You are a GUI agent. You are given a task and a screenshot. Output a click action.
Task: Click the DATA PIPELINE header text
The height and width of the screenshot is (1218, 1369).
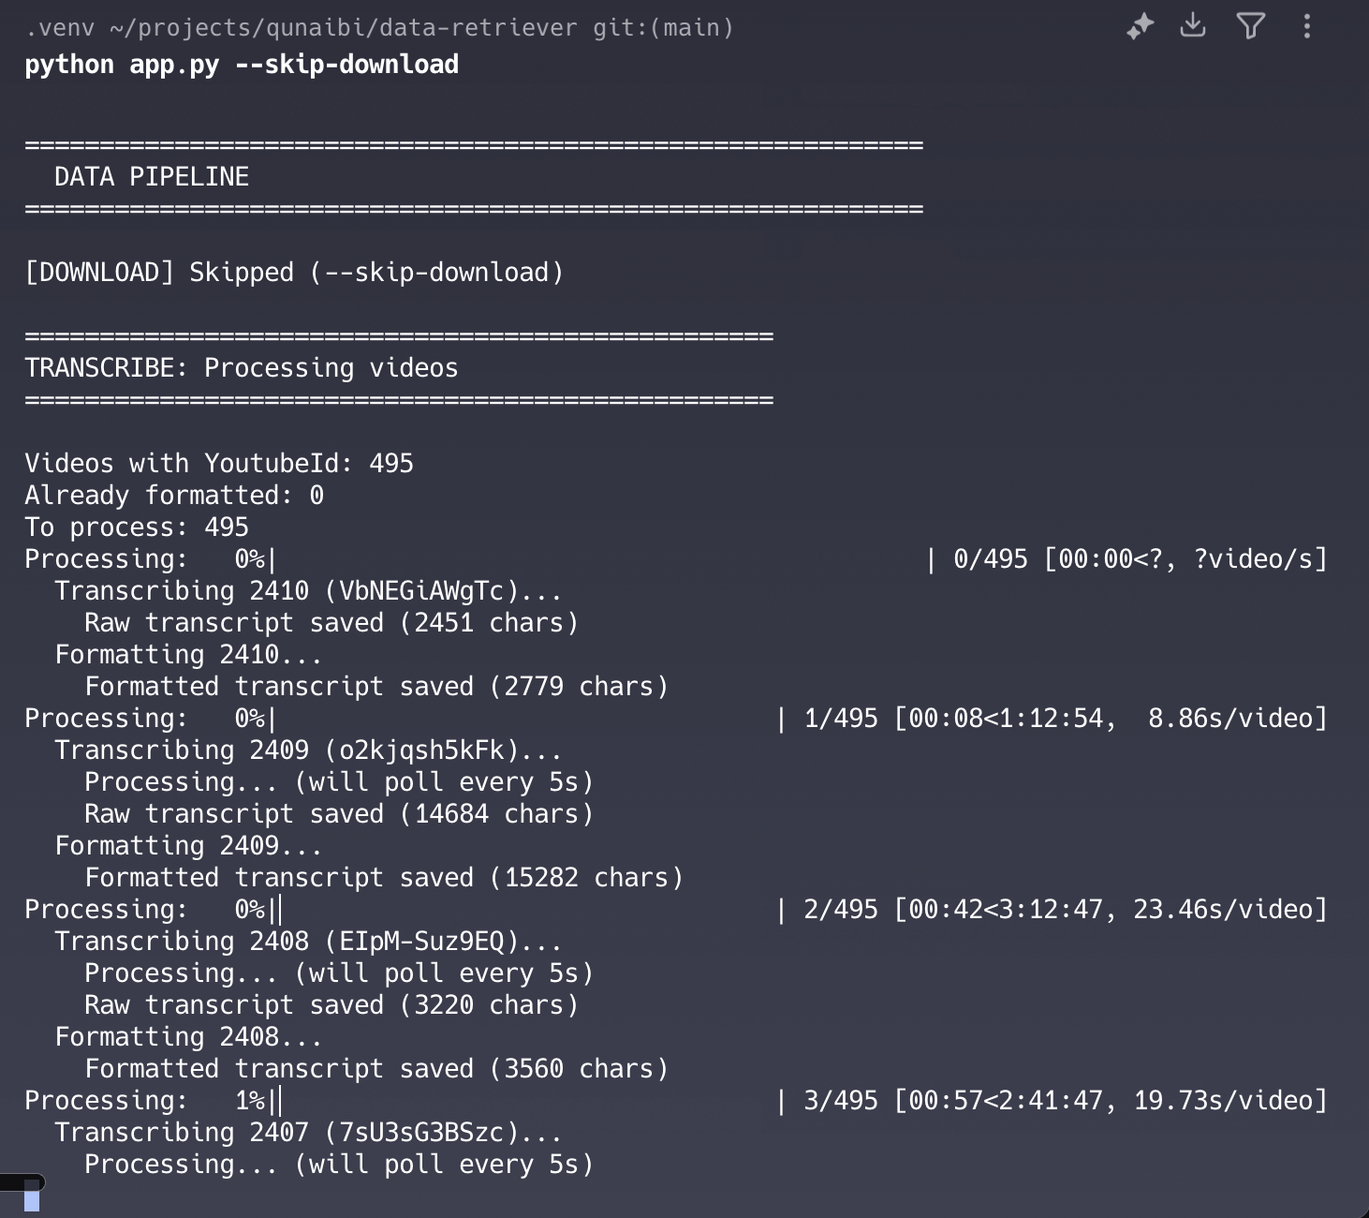[x=152, y=177]
